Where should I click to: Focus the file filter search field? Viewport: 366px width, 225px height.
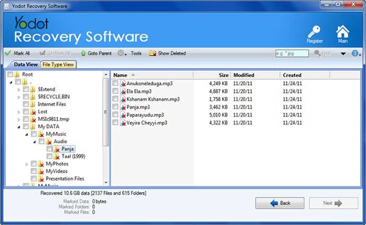[x=292, y=54]
